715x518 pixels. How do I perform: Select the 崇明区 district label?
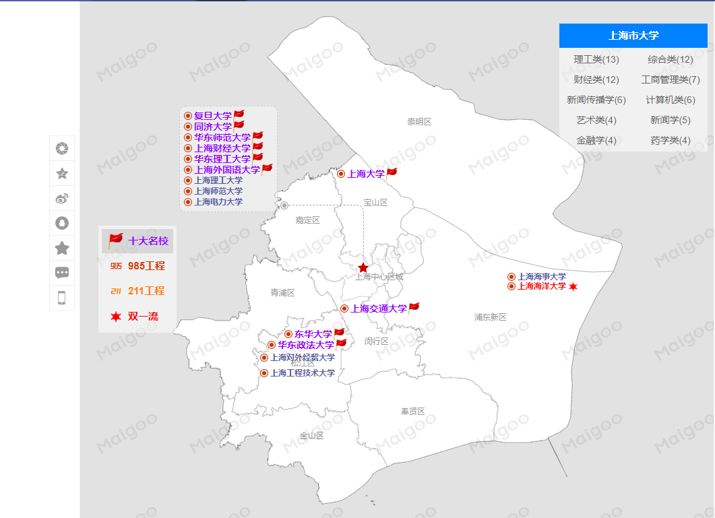(x=419, y=122)
